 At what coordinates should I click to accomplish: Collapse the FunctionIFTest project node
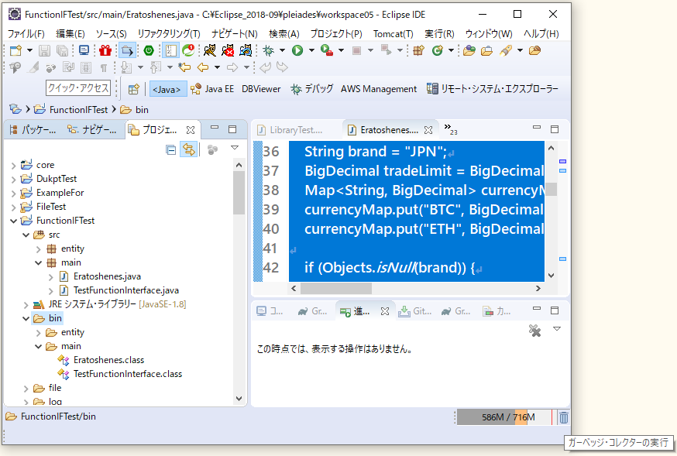[x=13, y=221]
